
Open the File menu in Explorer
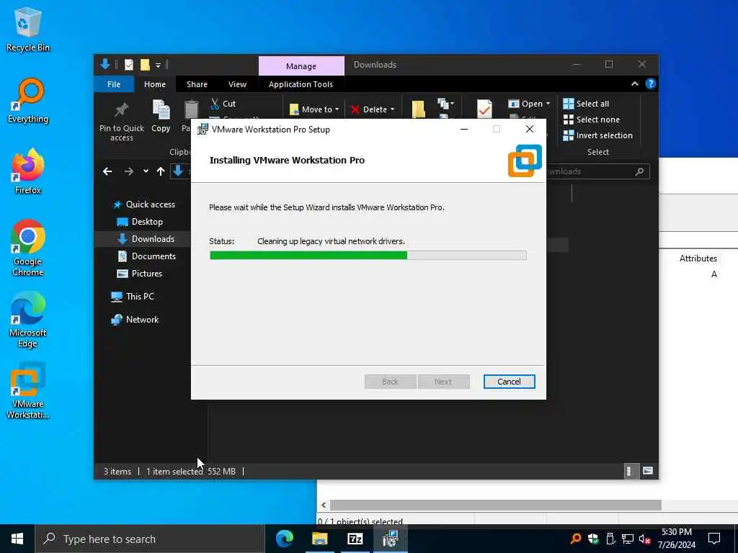114,84
